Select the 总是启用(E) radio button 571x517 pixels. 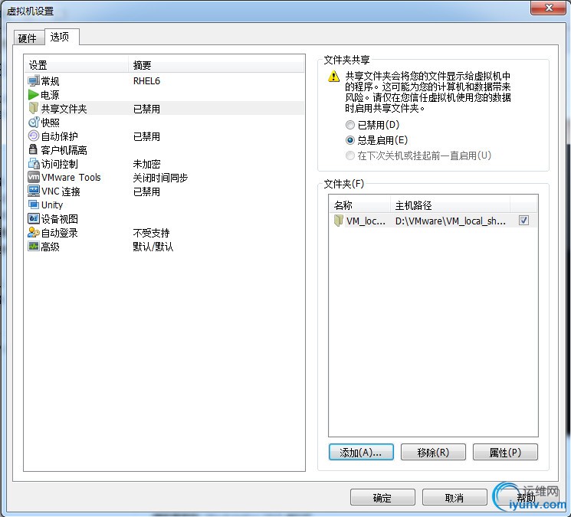click(x=350, y=140)
